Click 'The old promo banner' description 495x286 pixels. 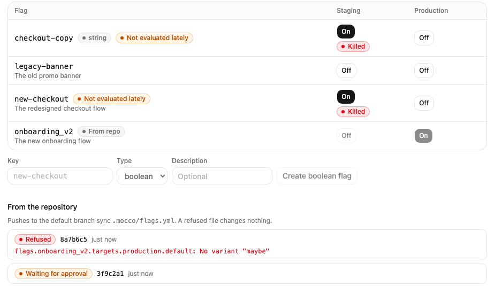(x=48, y=76)
